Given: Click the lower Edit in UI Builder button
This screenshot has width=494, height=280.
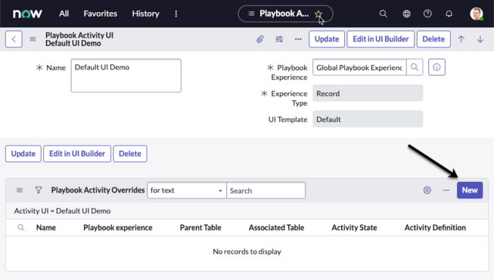Looking at the screenshot, I should (77, 154).
